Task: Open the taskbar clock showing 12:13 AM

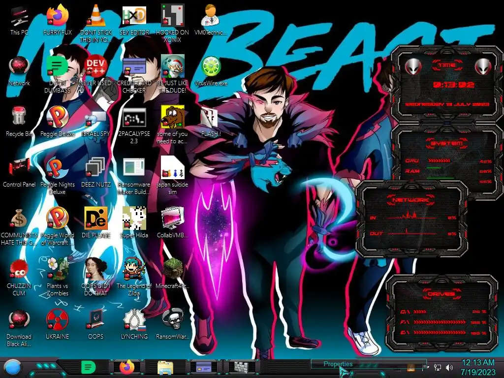Action: [x=477, y=367]
